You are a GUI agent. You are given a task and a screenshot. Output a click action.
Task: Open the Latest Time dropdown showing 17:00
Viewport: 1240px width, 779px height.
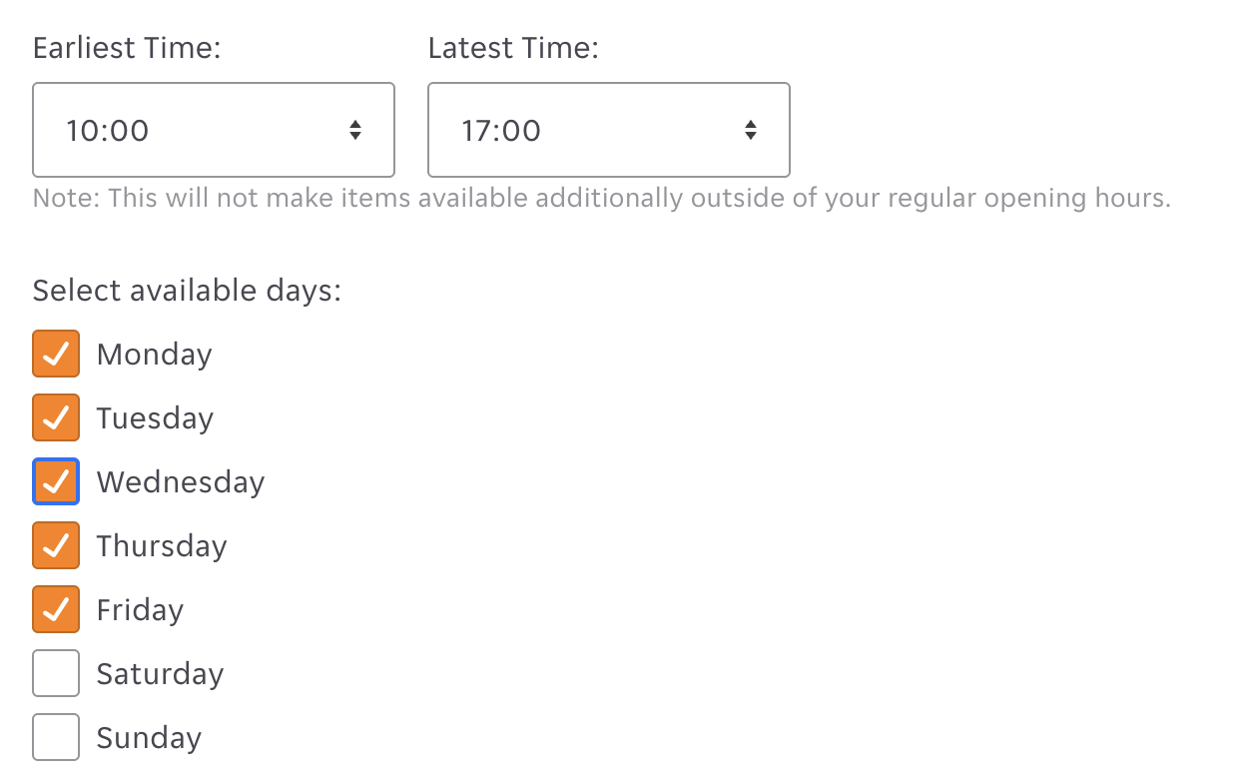click(608, 130)
